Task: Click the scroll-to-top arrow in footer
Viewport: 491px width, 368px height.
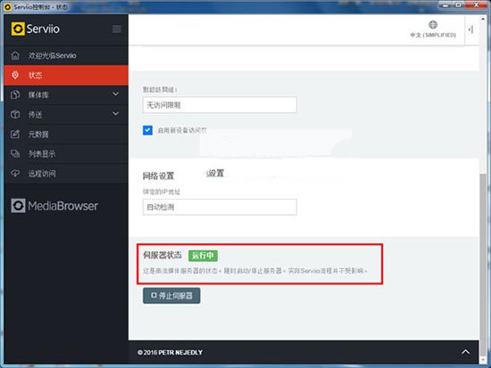Action: tap(466, 352)
